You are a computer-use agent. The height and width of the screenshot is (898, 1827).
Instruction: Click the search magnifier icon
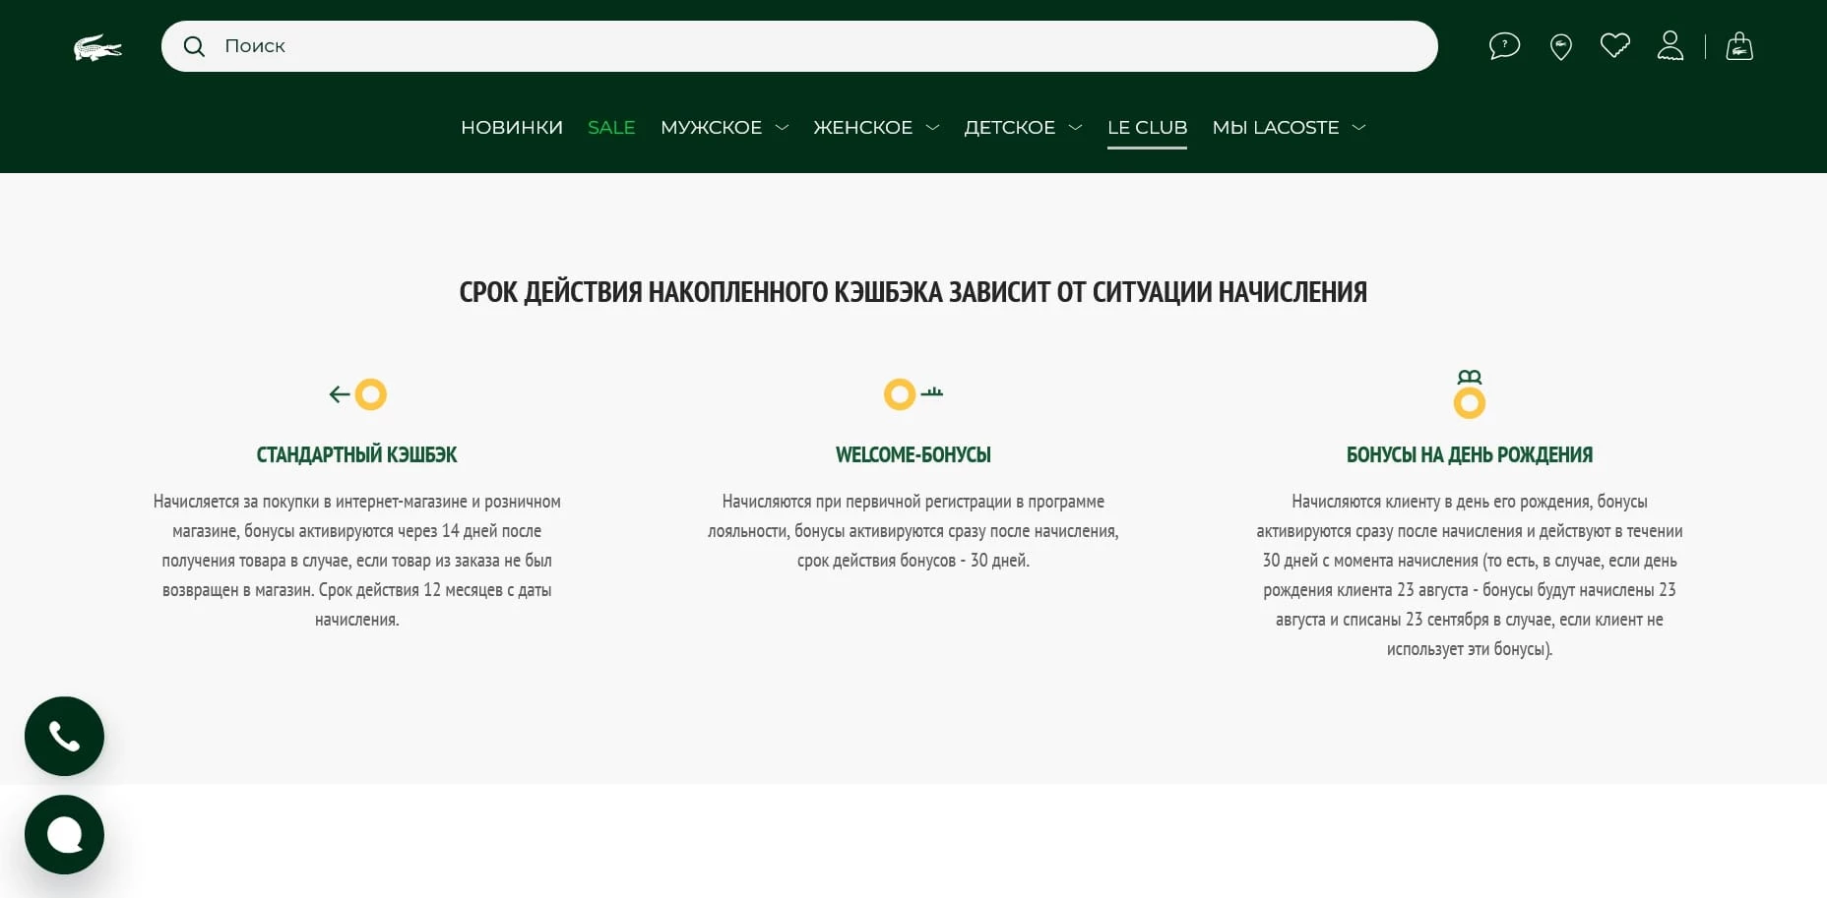pyautogui.click(x=194, y=46)
